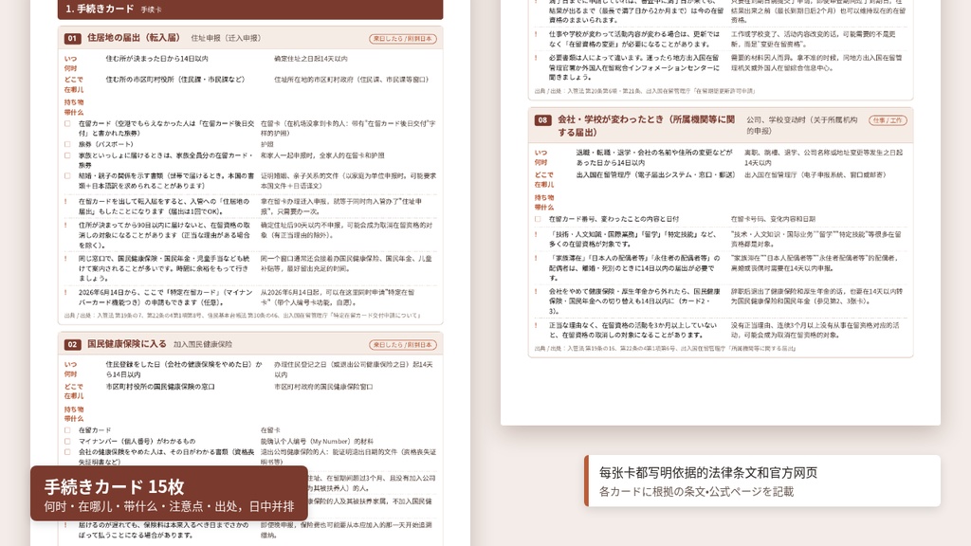Click the 02 number badge of 国民健康保険に入る
The image size is (971, 546).
[x=72, y=345]
